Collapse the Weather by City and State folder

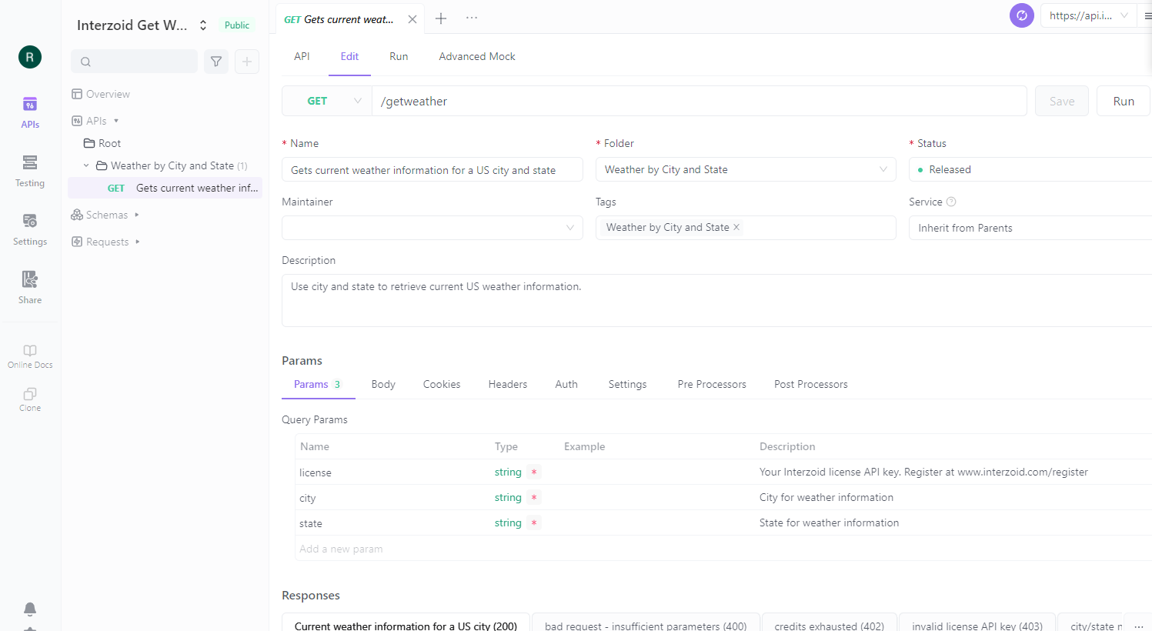86,165
